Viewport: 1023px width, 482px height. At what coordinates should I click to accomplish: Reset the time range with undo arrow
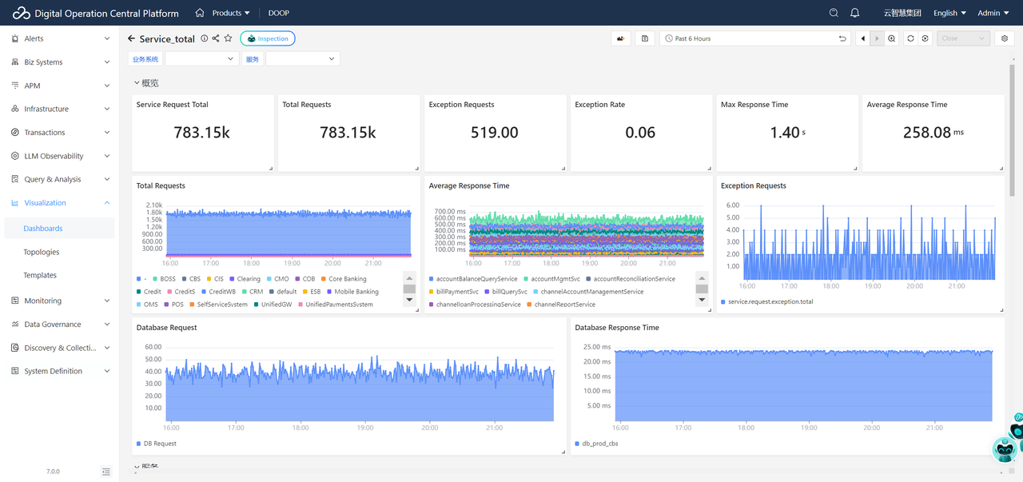coord(842,38)
